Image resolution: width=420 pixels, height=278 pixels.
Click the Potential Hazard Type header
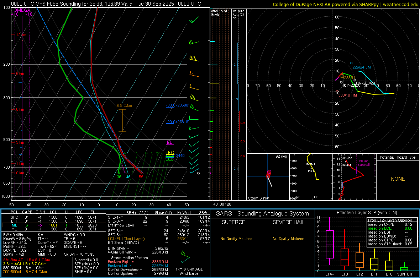[x=398, y=157]
